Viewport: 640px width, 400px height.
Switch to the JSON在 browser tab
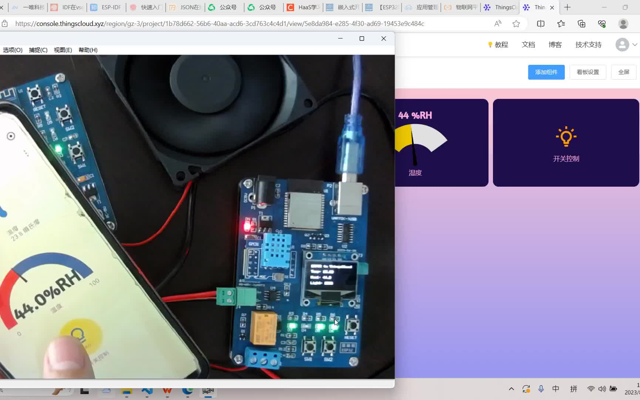[185, 7]
